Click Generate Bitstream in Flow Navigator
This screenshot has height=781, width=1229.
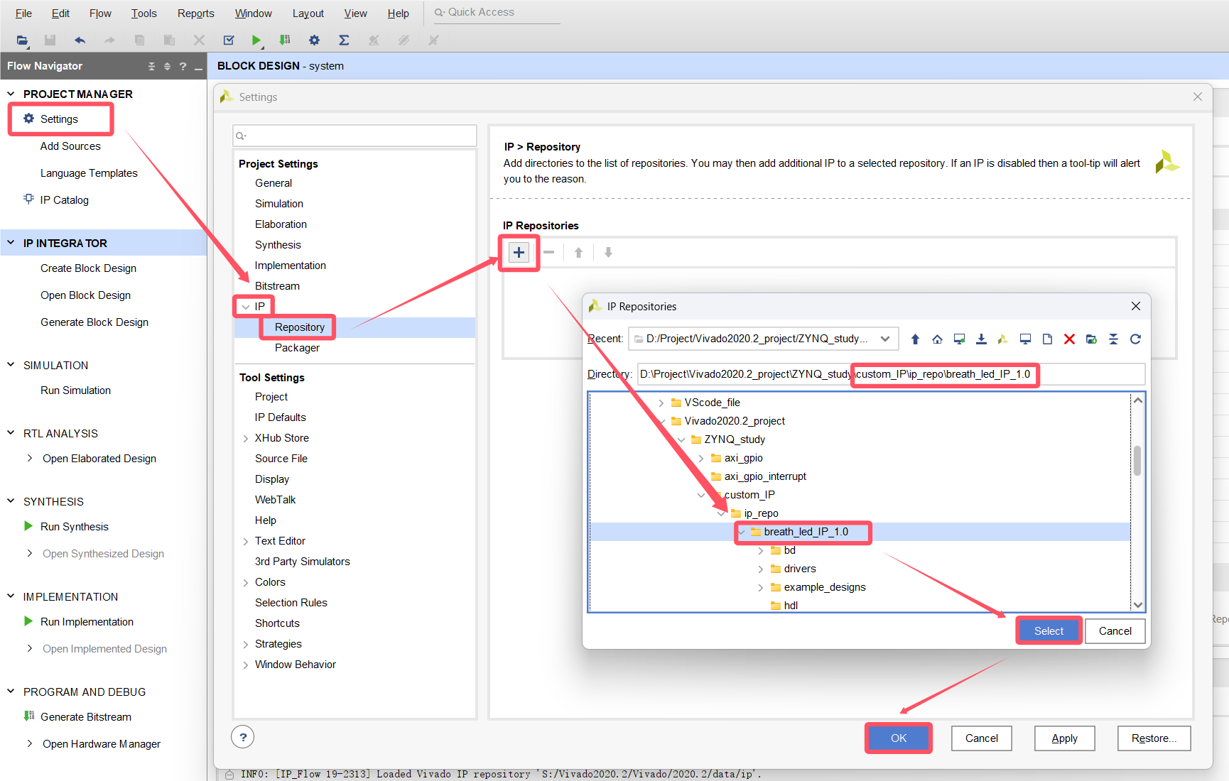pos(86,717)
